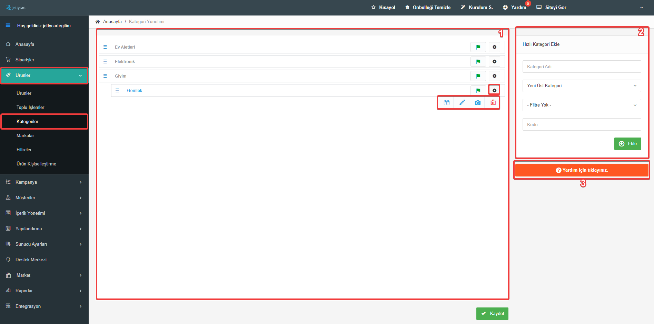Image resolution: width=654 pixels, height=324 pixels.
Task: Open the top-right user chevron menu
Action: click(642, 8)
